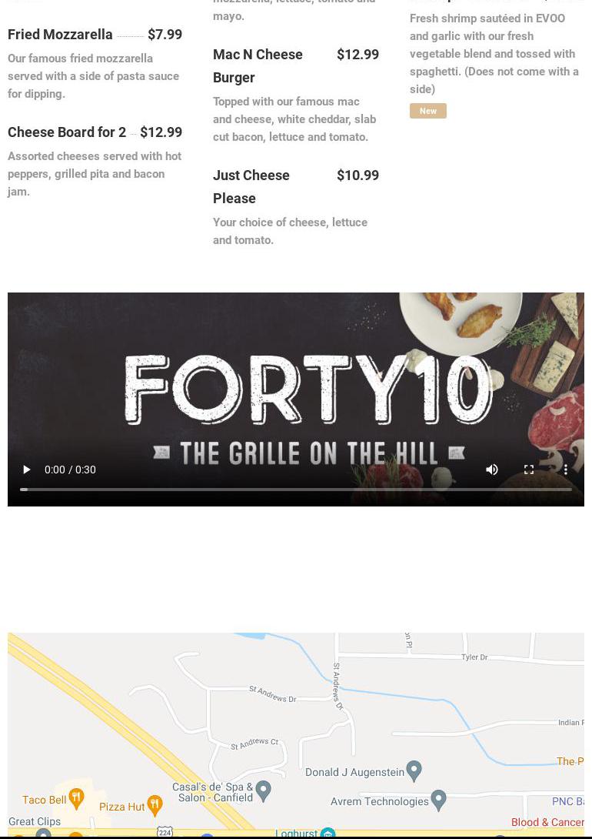Select the Mac N Cheese Burger item

(x=258, y=66)
